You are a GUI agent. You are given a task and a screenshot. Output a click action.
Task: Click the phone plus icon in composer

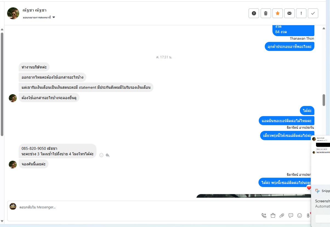[x=264, y=215]
